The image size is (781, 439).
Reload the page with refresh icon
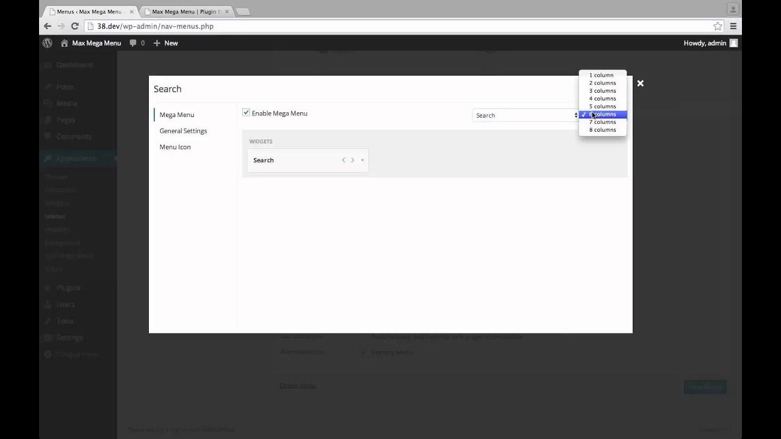pos(74,26)
